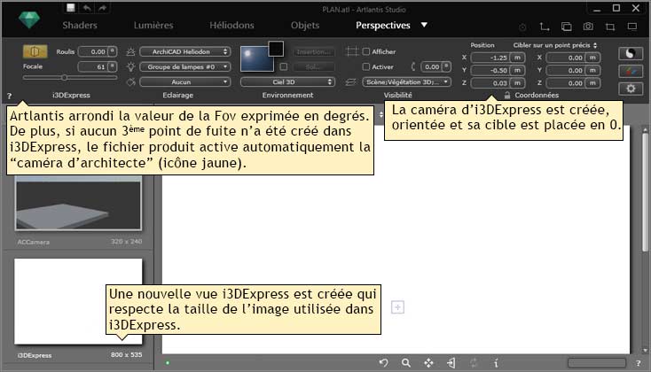The height and width of the screenshot is (372, 651).
Task: Click the target X coordinate field
Action: tap(565, 58)
